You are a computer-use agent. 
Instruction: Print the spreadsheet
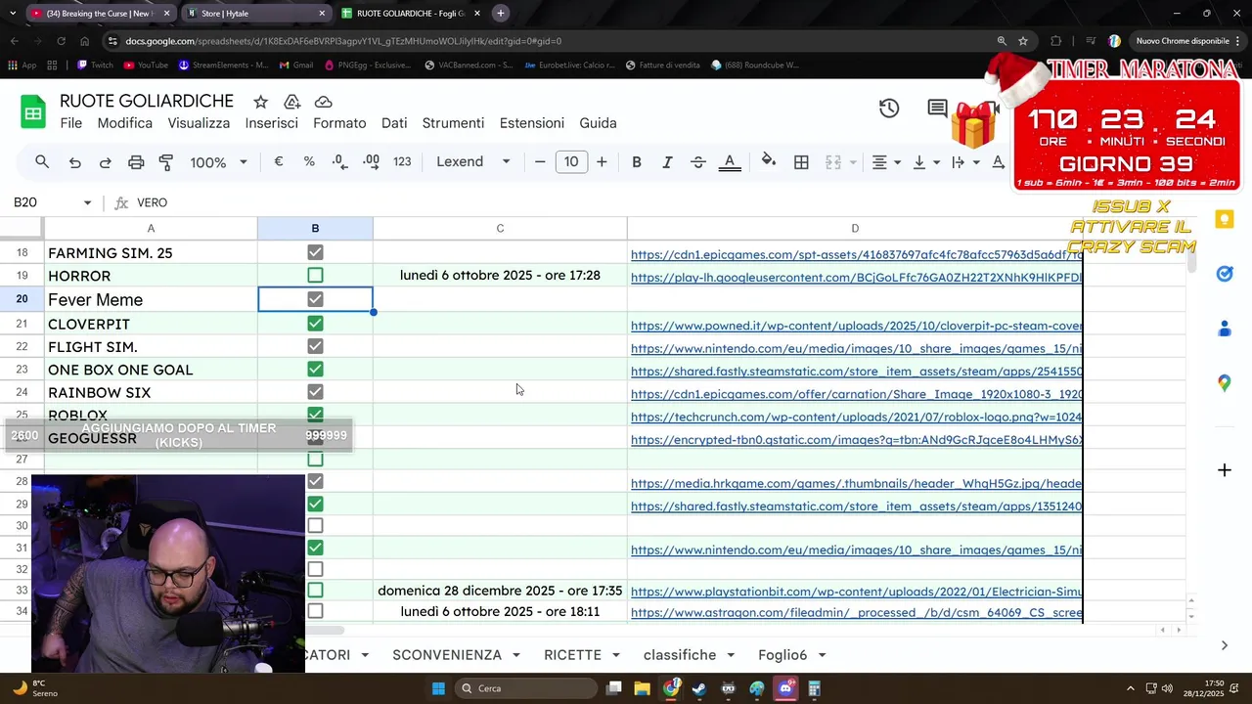pyautogui.click(x=136, y=162)
